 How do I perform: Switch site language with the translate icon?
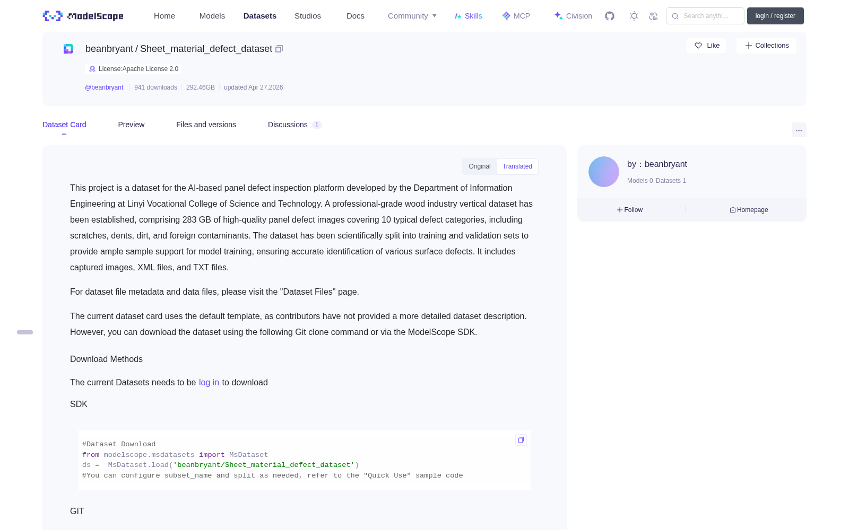(x=653, y=16)
